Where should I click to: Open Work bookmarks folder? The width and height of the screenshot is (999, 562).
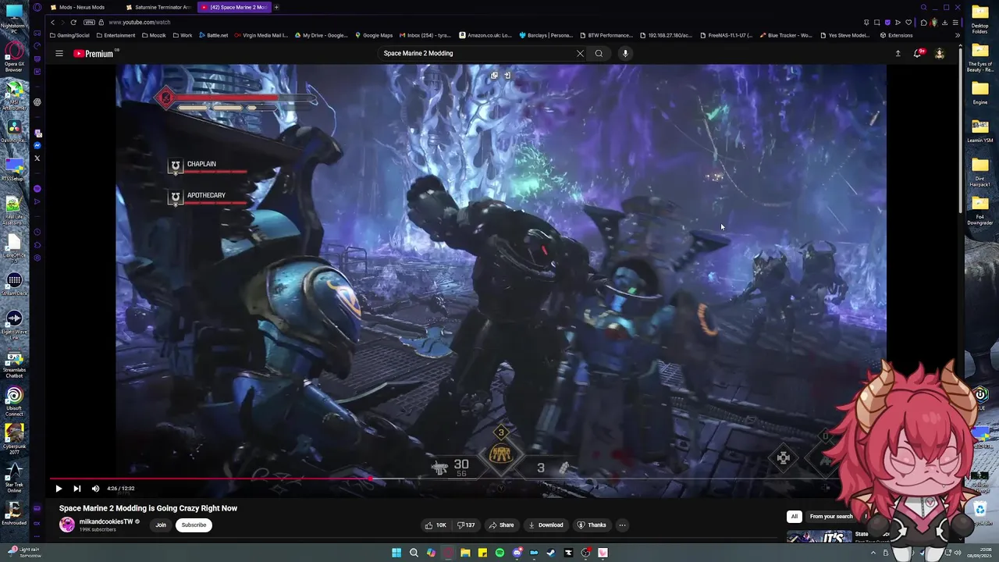[183, 35]
